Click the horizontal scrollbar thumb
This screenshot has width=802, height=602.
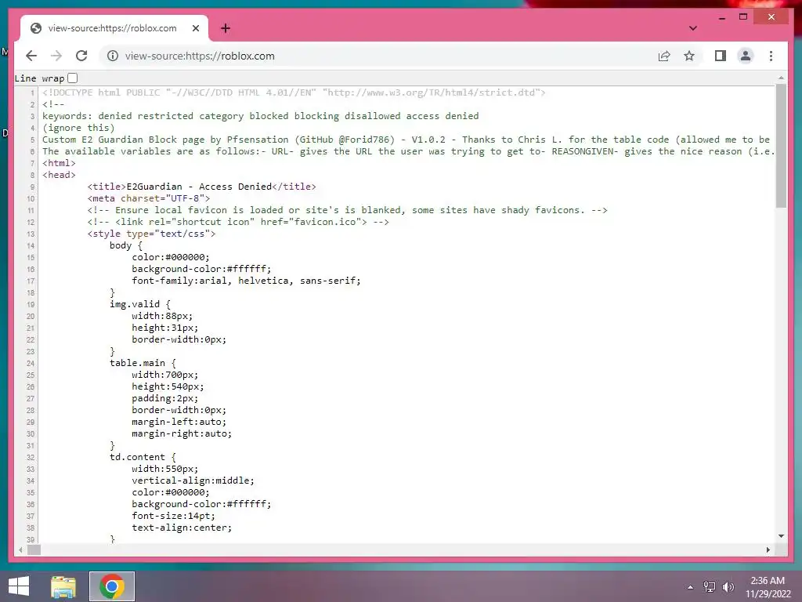pyautogui.click(x=34, y=549)
